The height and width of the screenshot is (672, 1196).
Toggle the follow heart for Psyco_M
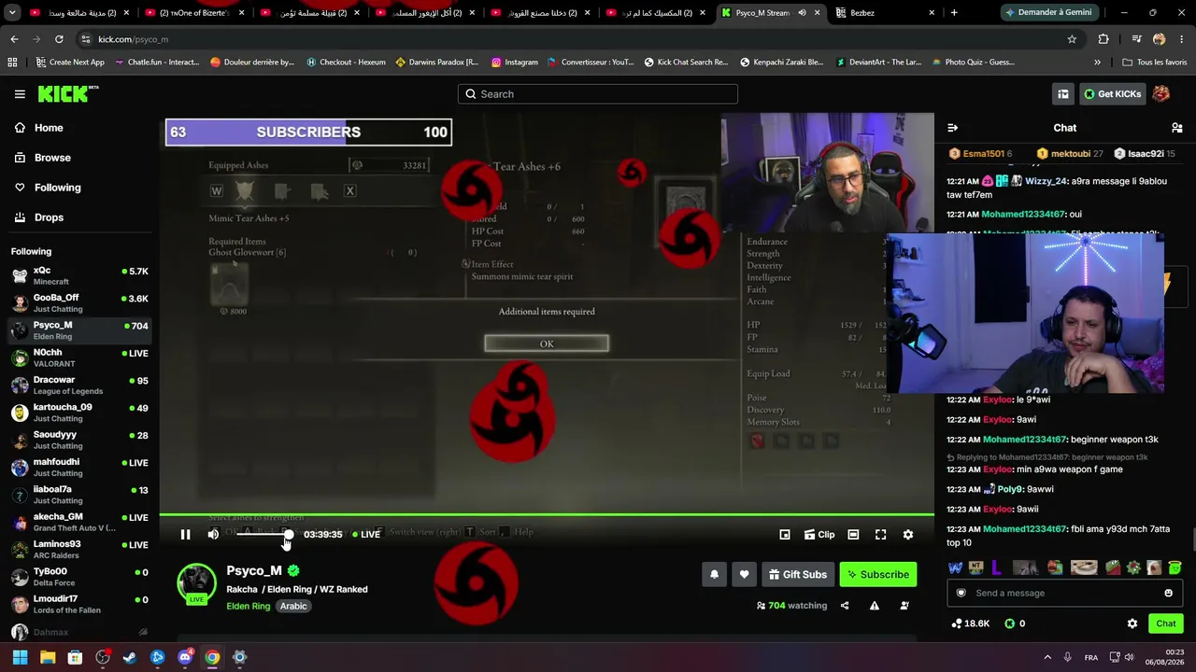coord(744,575)
